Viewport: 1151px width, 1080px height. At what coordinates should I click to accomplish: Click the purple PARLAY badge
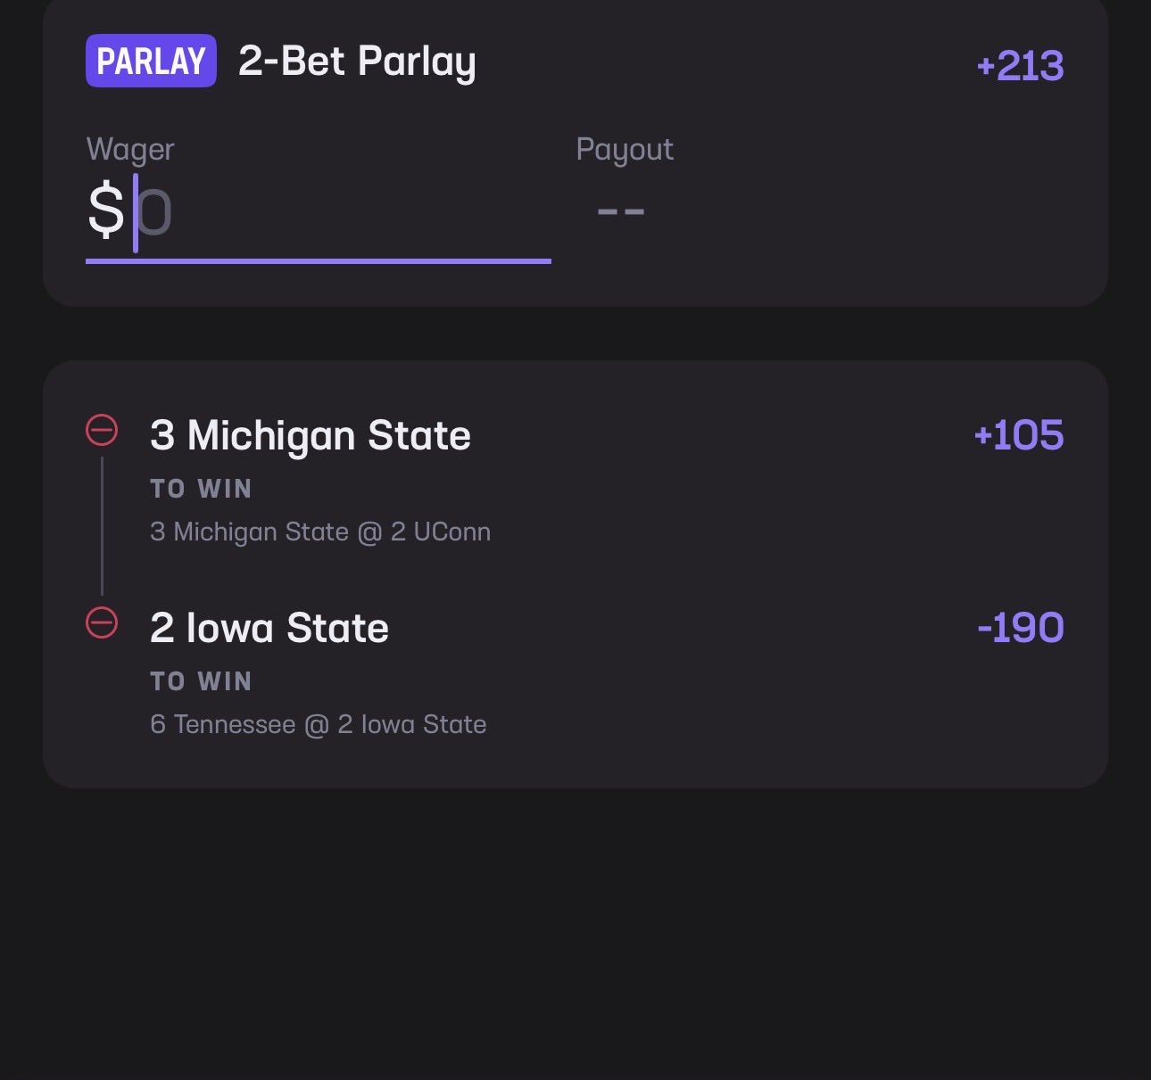coord(151,61)
